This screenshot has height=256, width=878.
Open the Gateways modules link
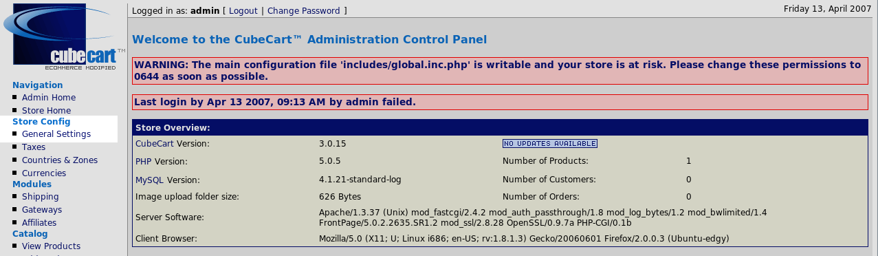(x=42, y=210)
